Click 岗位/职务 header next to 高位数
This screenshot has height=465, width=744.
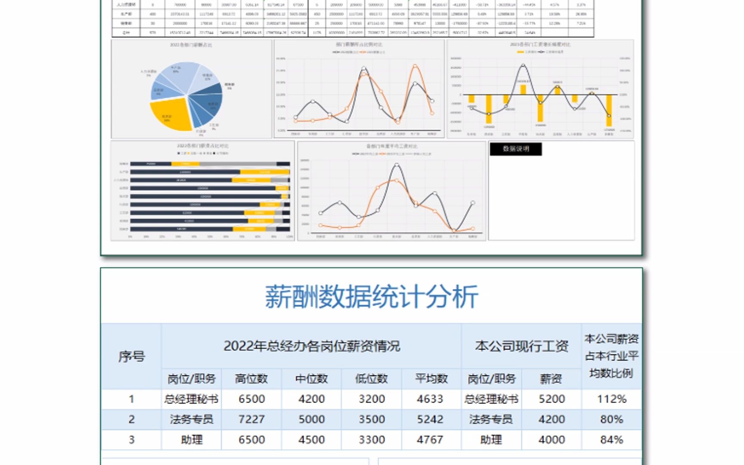coord(192,379)
